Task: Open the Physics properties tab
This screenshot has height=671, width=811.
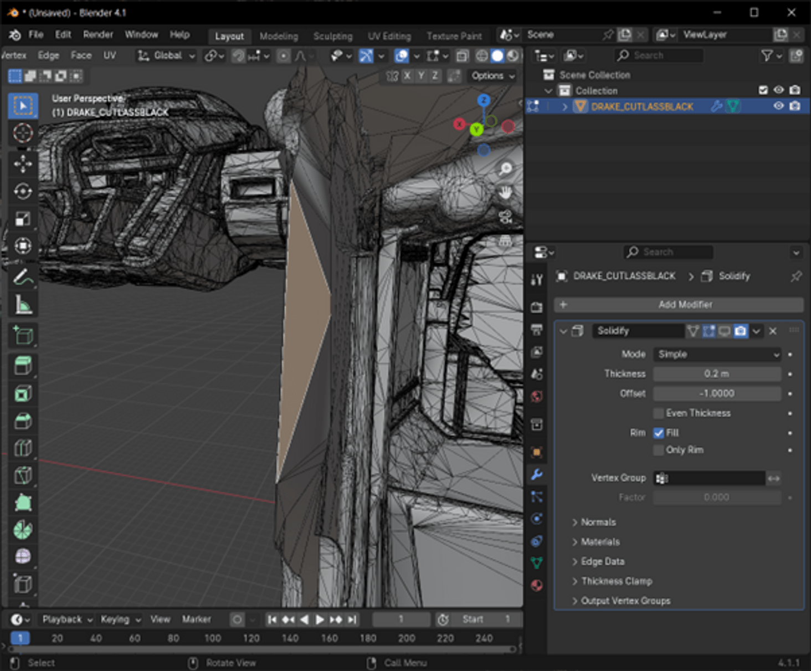Action: pyautogui.click(x=536, y=519)
